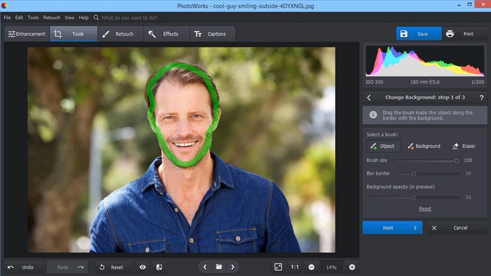
Task: Open the Retouch menu
Action: pyautogui.click(x=51, y=18)
